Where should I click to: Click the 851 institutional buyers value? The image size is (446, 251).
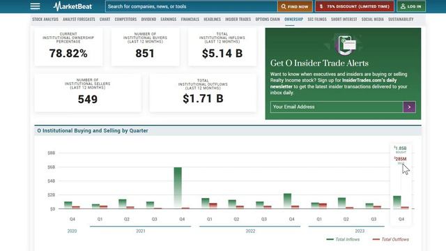(145, 54)
